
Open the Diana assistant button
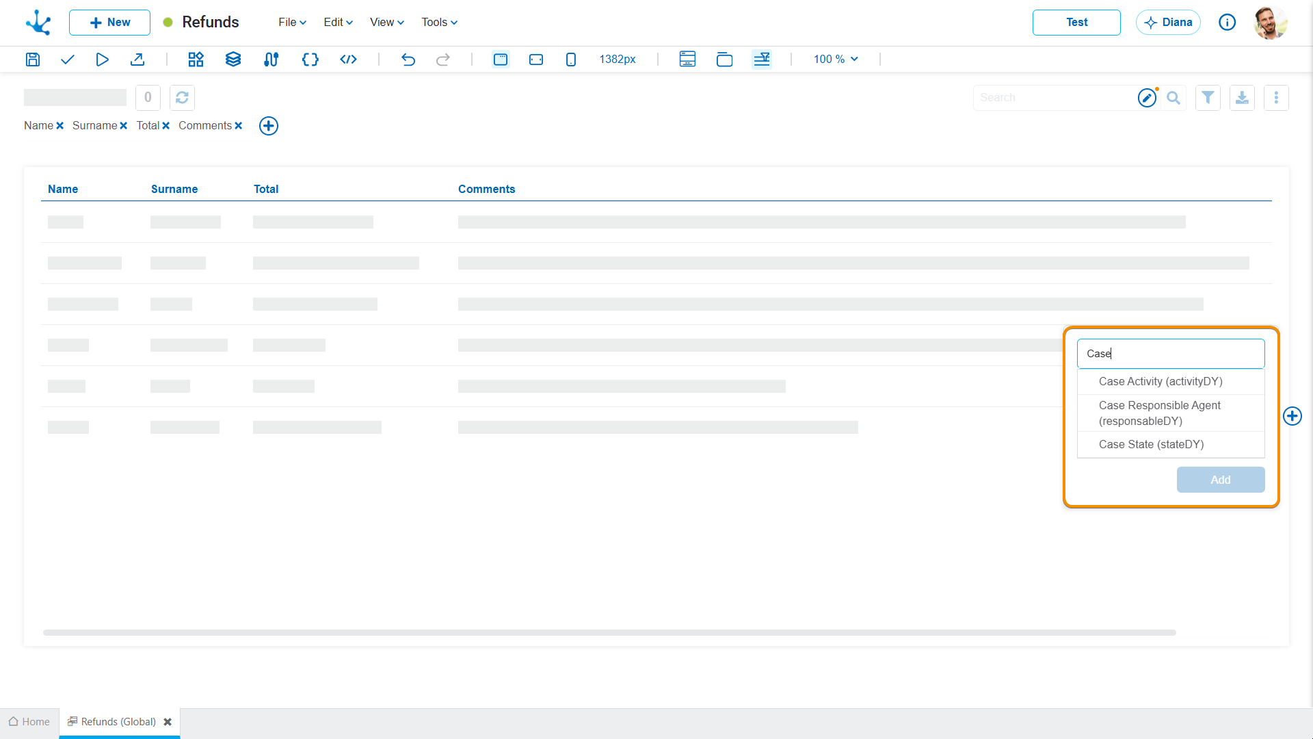[1168, 23]
